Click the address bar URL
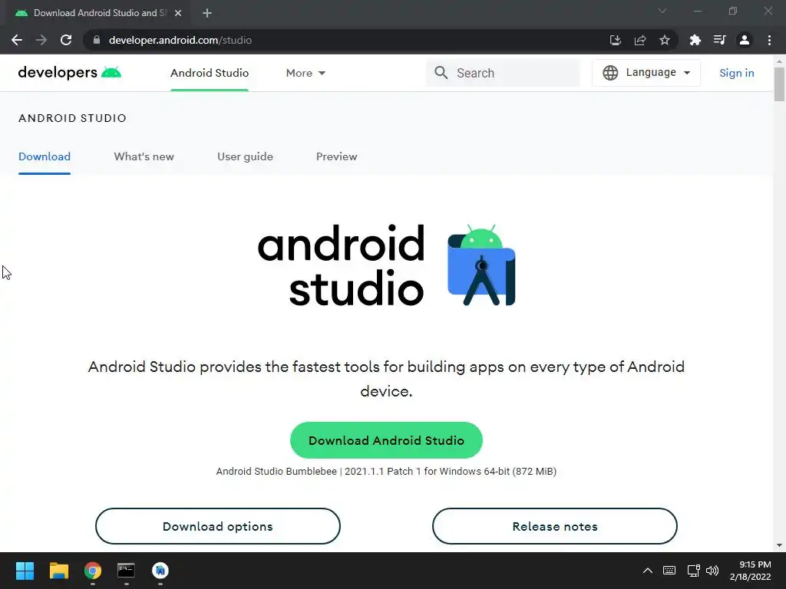 click(x=180, y=40)
